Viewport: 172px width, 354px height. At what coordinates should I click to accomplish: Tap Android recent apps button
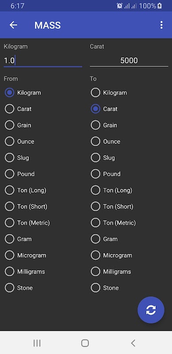tap(37, 343)
